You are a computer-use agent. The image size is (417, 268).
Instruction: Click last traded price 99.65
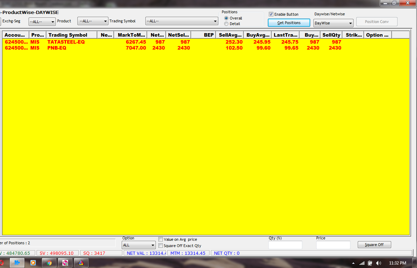pos(291,48)
